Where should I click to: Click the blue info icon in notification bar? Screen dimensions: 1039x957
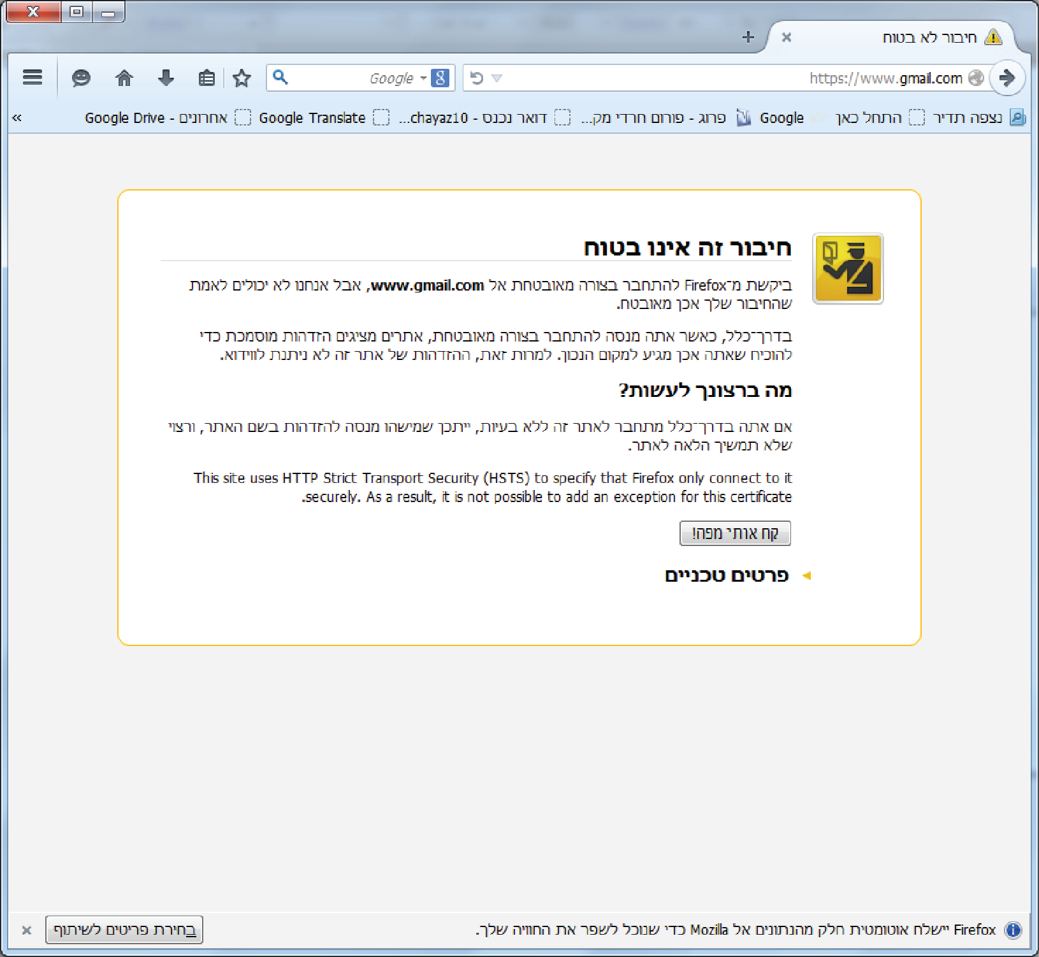pyautogui.click(x=1013, y=930)
